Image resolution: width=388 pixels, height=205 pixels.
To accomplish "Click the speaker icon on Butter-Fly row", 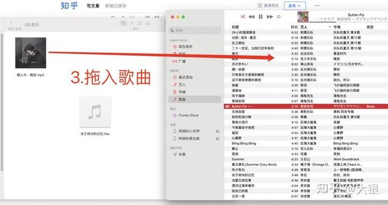I will click(227, 106).
